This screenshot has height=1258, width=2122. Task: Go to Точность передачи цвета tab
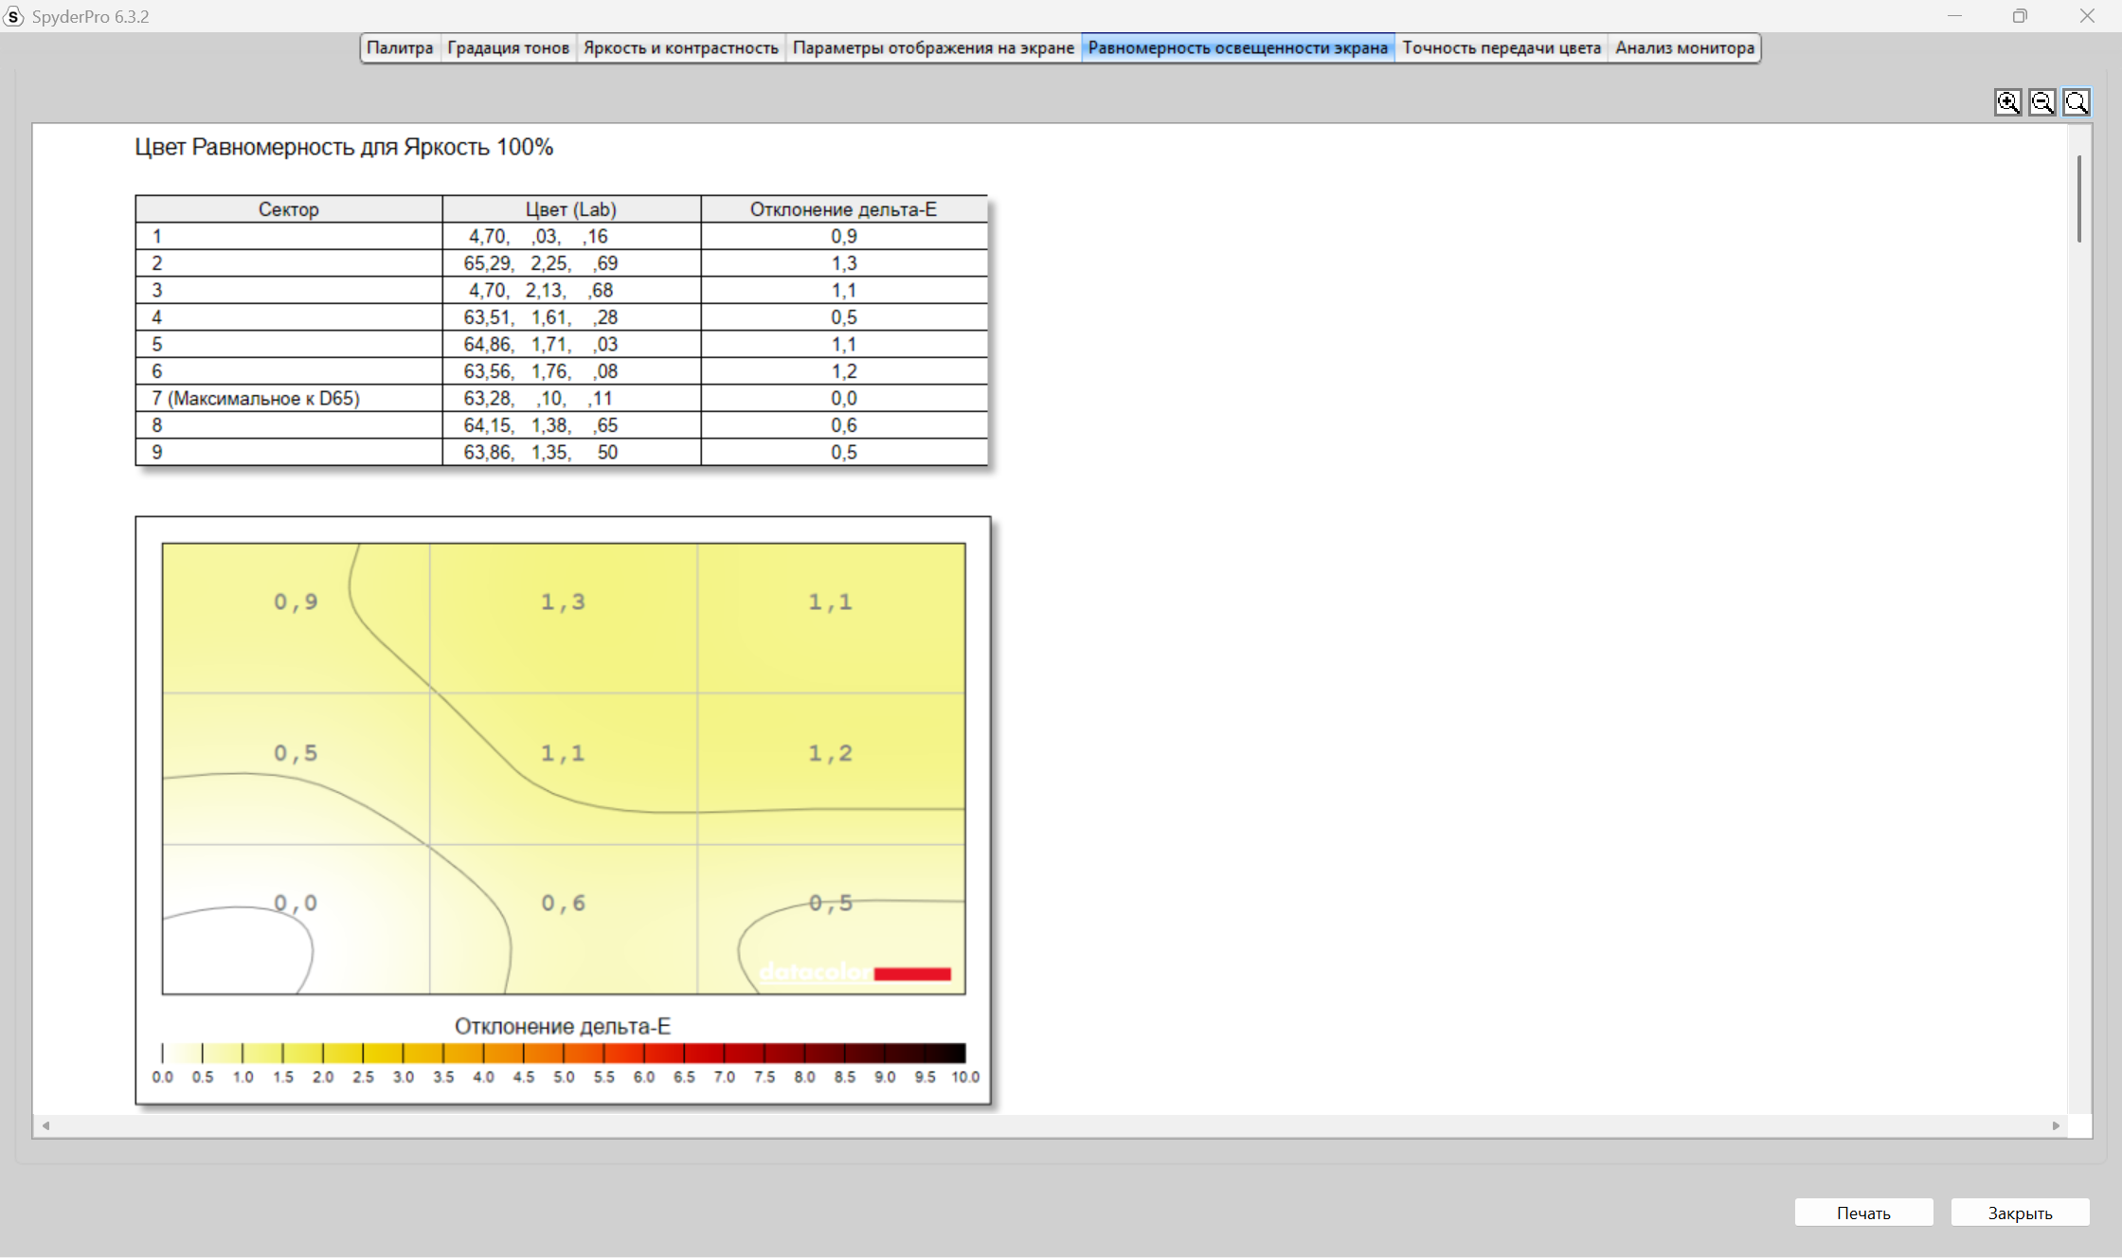[x=1501, y=47]
